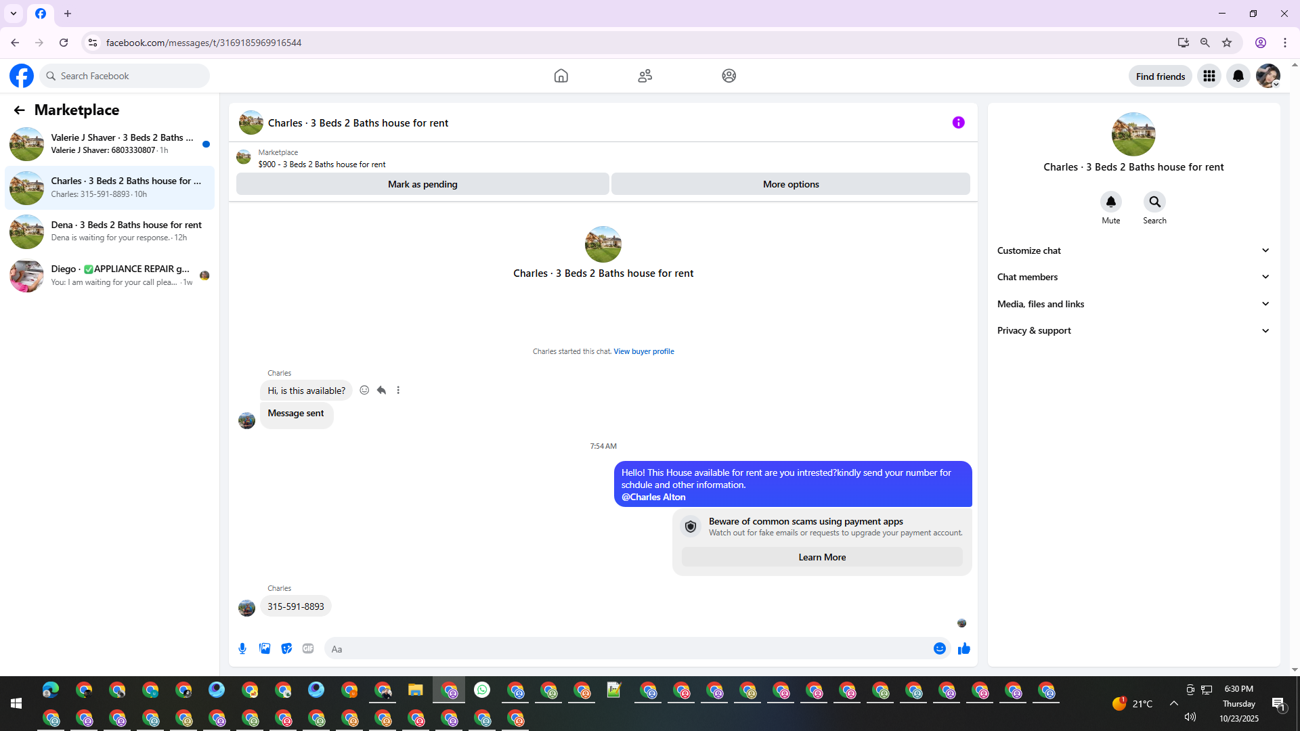
Task: Open Valerie J Shaver conversation
Action: 110,143
